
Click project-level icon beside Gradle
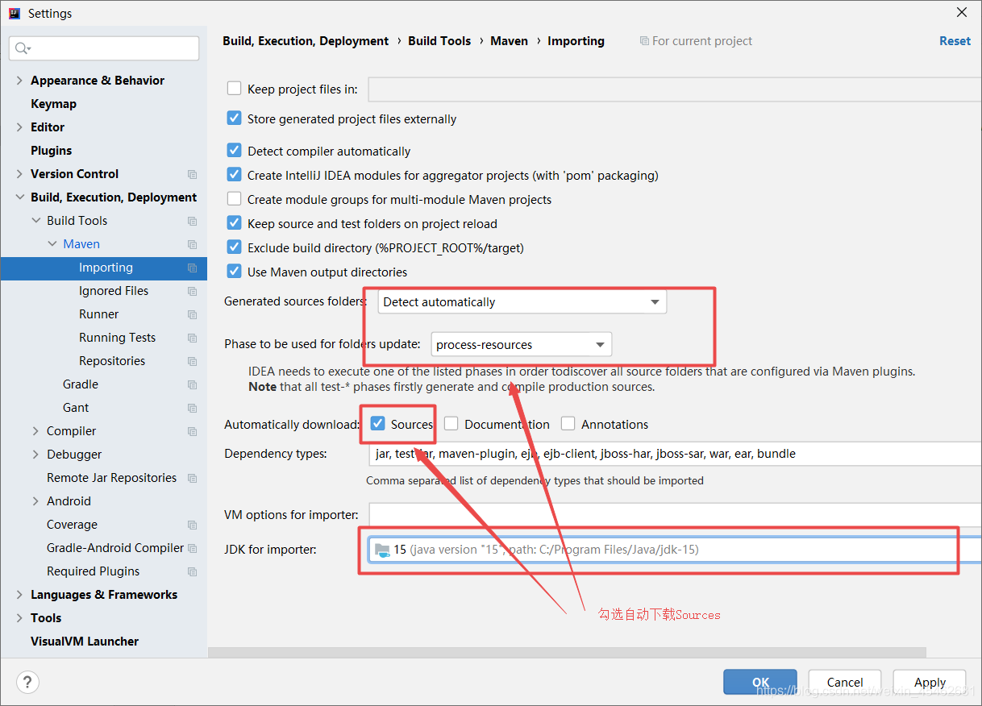point(192,384)
